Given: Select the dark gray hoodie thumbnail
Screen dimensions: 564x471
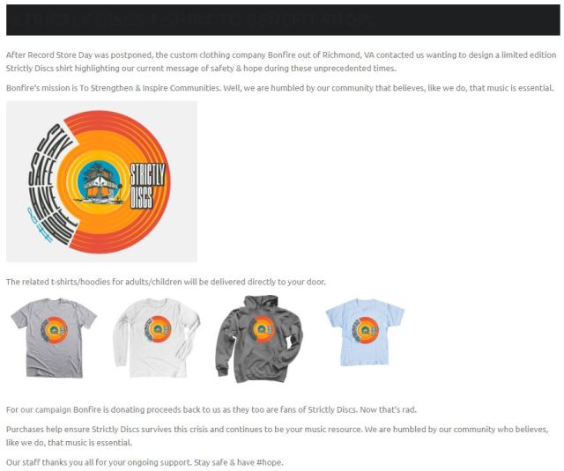Looking at the screenshot, I should coord(259,339).
